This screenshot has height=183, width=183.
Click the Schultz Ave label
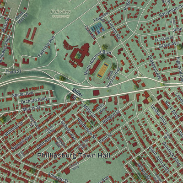pyautogui.click(x=69, y=130)
